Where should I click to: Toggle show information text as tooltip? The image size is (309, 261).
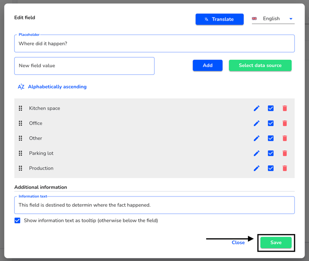[18, 221]
